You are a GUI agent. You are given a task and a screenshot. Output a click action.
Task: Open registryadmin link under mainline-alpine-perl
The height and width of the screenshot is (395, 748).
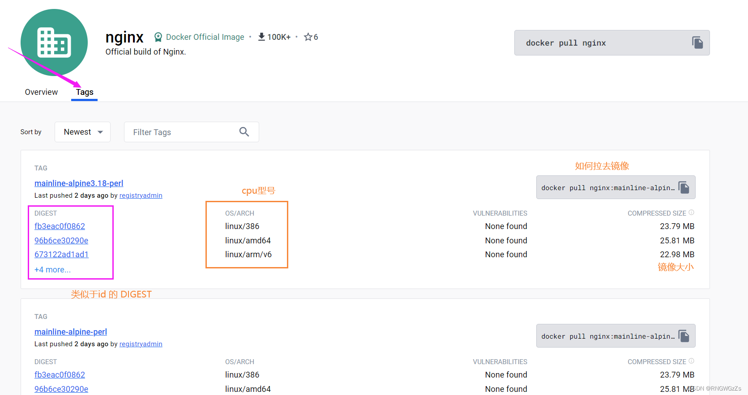tap(141, 344)
